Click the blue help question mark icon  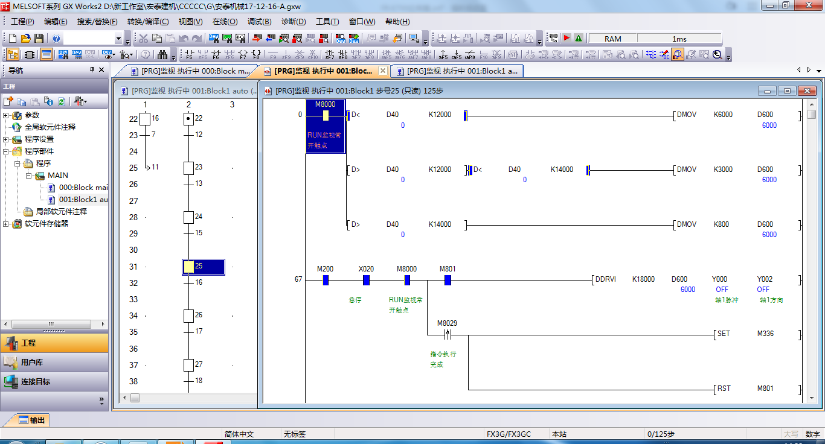(x=56, y=39)
